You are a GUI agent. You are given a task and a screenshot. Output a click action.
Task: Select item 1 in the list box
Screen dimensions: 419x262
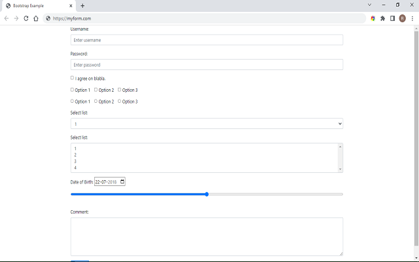(76, 149)
